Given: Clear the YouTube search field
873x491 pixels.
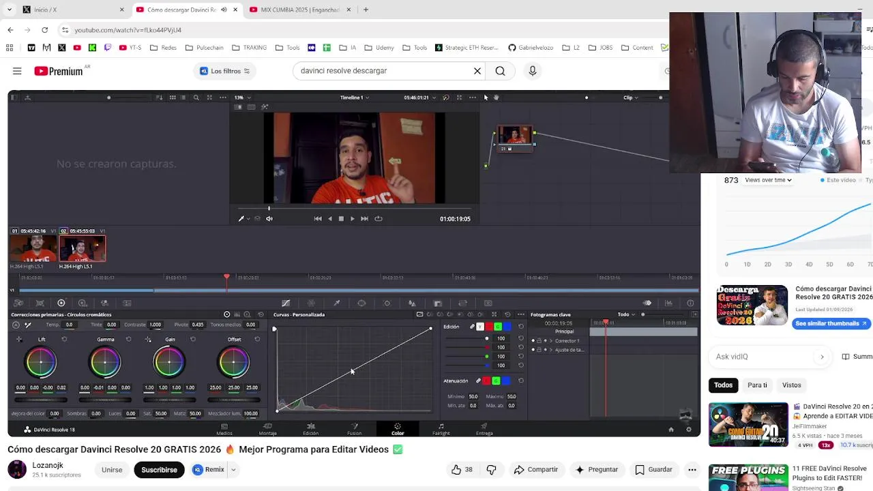Looking at the screenshot, I should click(x=477, y=71).
